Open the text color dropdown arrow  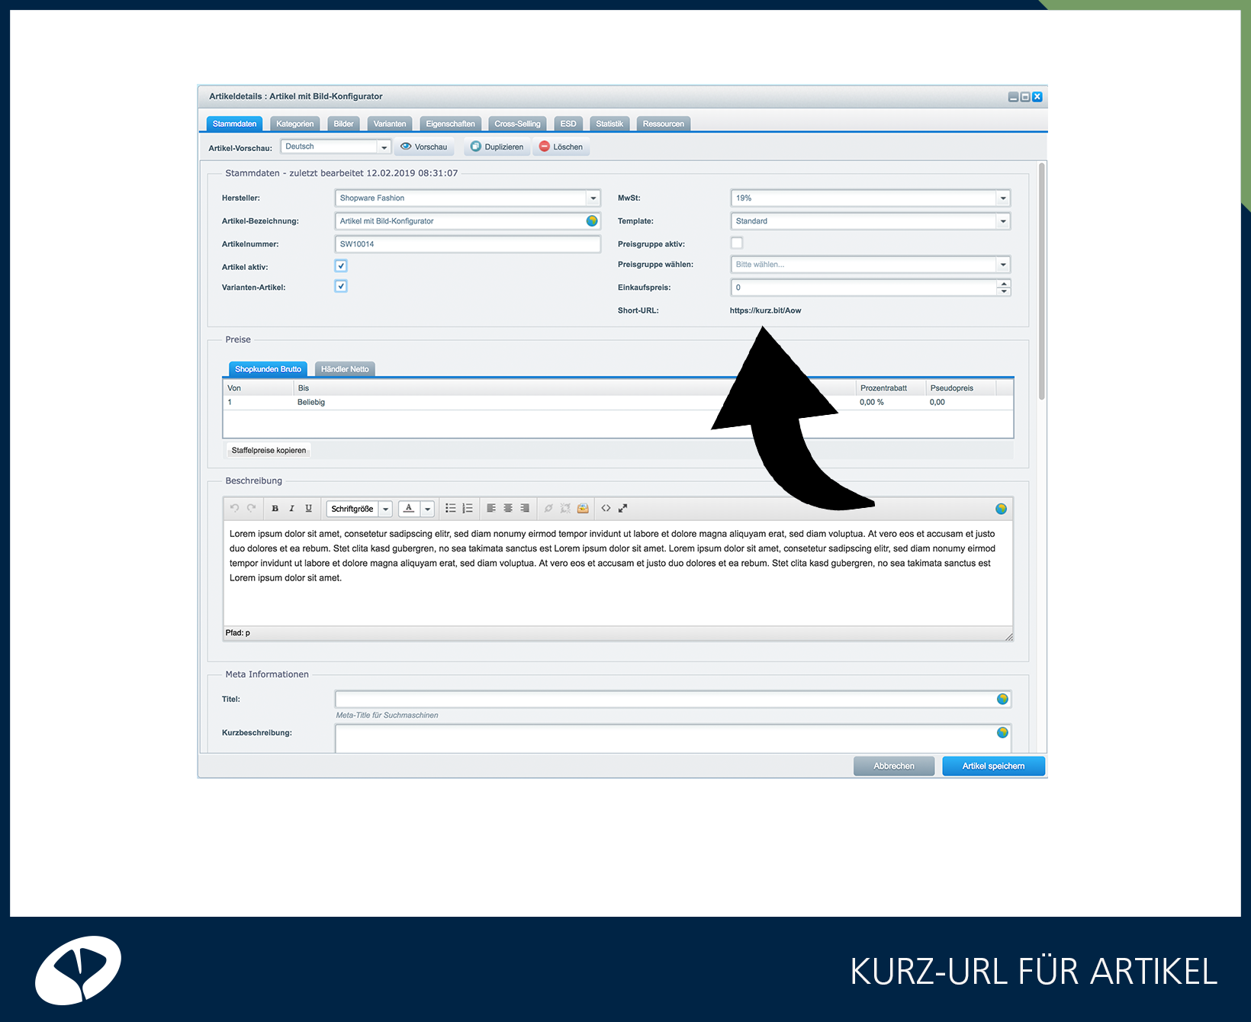pyautogui.click(x=428, y=509)
